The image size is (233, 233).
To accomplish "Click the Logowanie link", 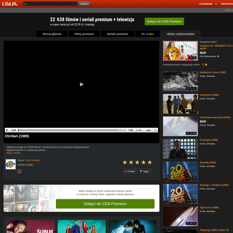I will tap(206, 4).
